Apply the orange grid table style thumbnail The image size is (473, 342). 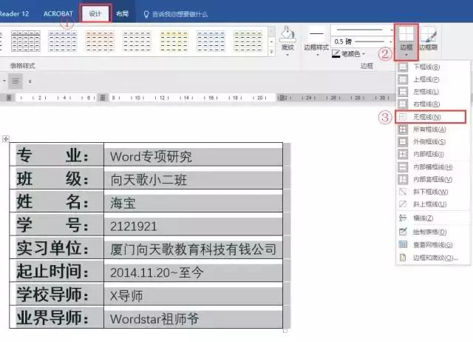point(100,41)
